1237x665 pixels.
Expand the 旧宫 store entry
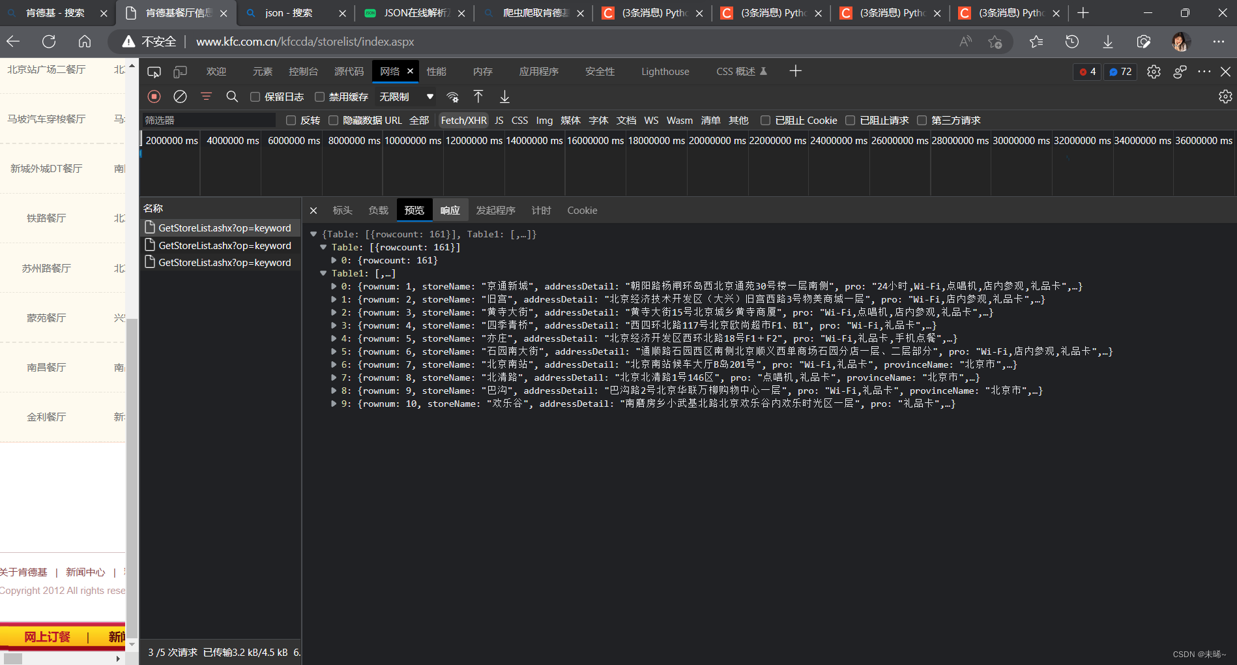click(334, 299)
